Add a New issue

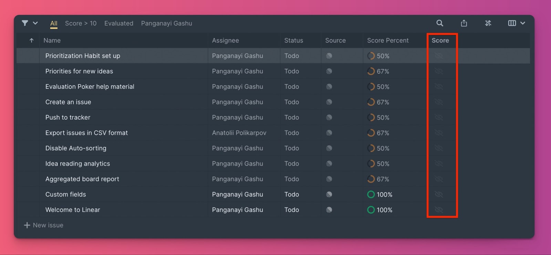pos(48,225)
